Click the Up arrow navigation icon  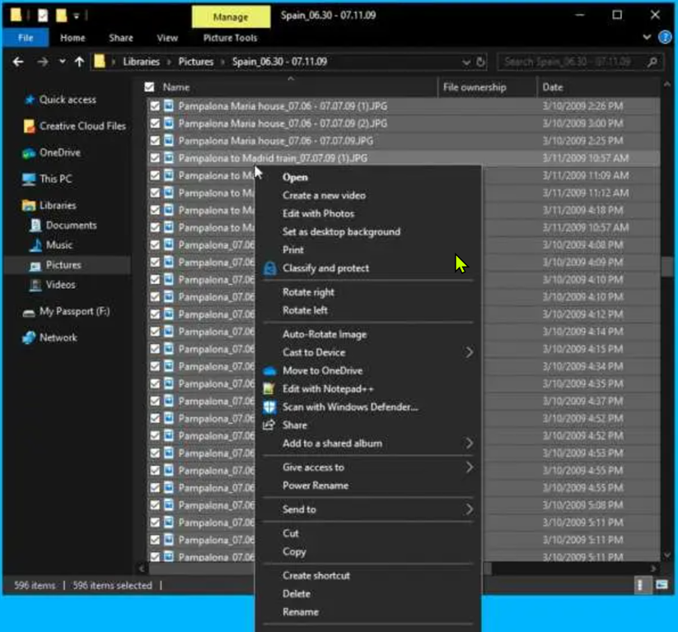[79, 62]
